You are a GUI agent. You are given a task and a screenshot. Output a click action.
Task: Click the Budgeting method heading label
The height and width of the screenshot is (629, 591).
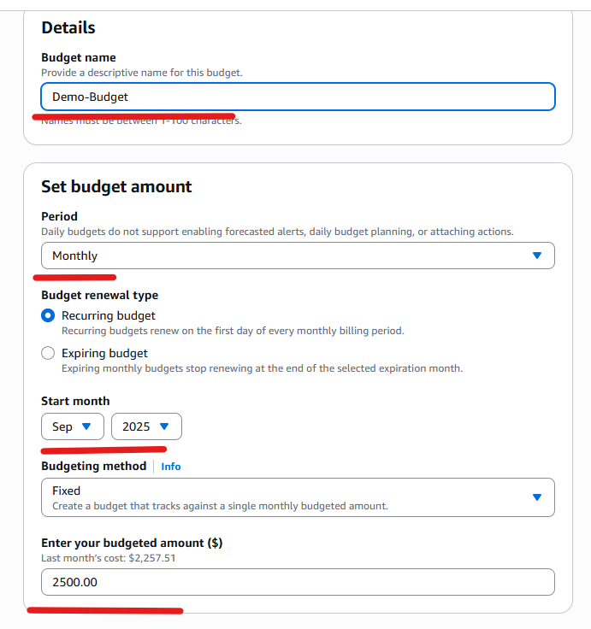[94, 466]
